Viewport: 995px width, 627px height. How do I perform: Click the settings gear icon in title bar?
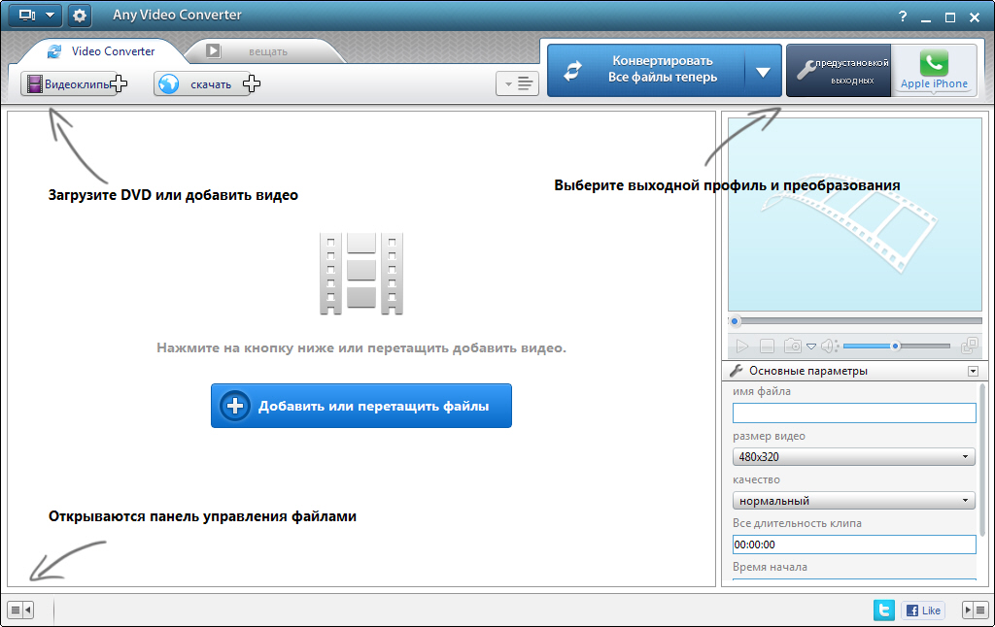click(79, 16)
